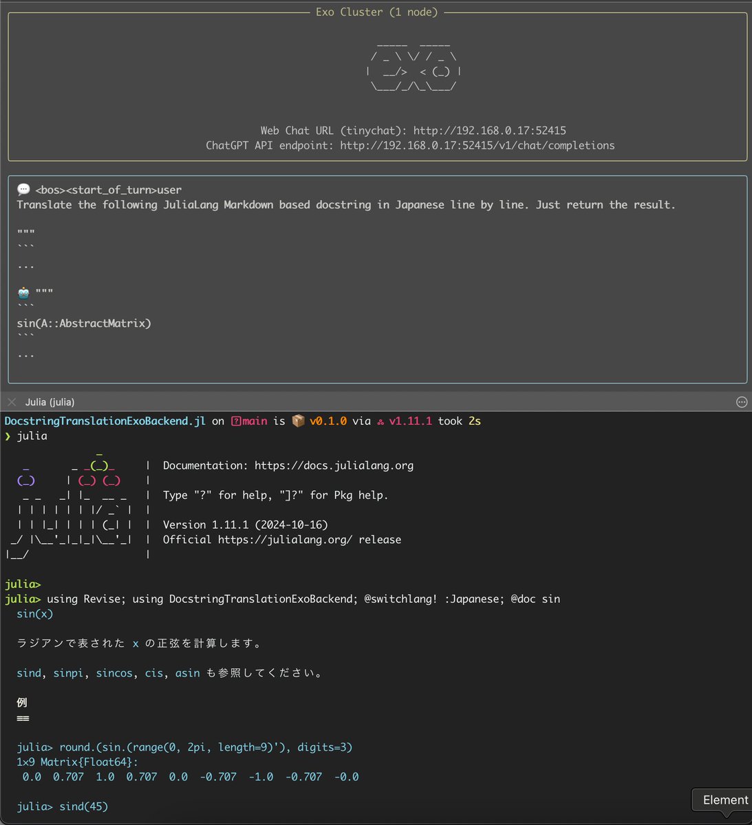Click the '1x9 Matrix{Float64}:' output line
This screenshot has height=825, width=752.
click(x=77, y=762)
